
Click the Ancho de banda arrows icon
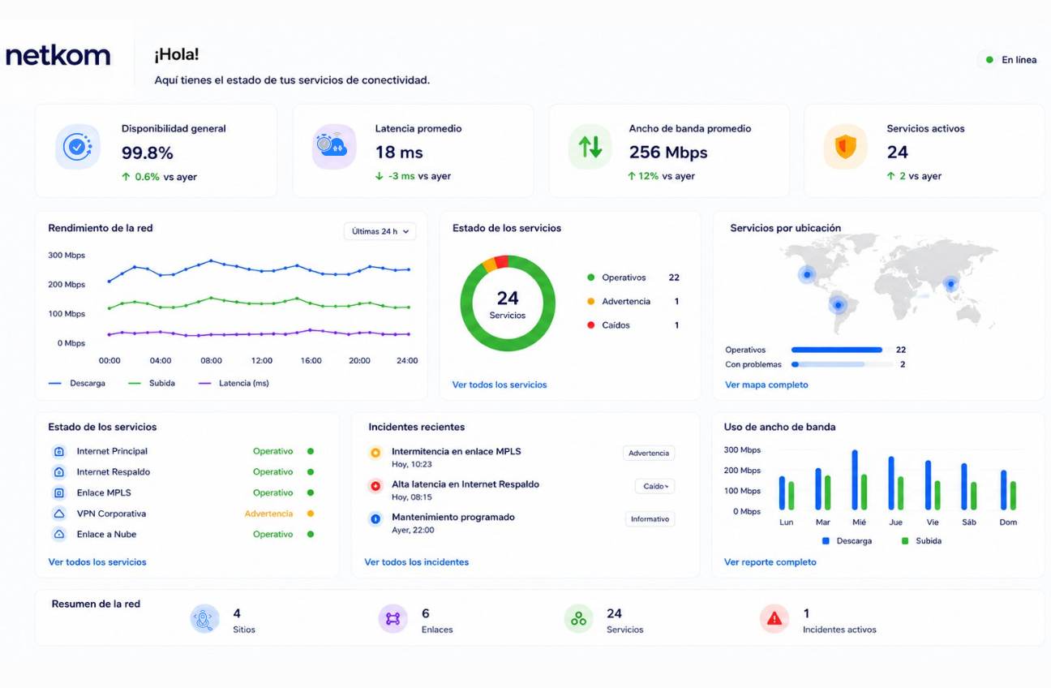(x=590, y=147)
